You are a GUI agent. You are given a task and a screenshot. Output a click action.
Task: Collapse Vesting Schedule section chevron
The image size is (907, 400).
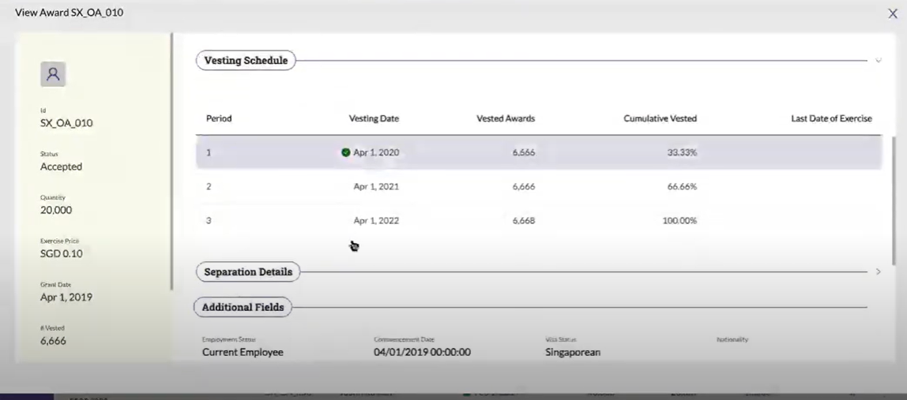point(878,60)
